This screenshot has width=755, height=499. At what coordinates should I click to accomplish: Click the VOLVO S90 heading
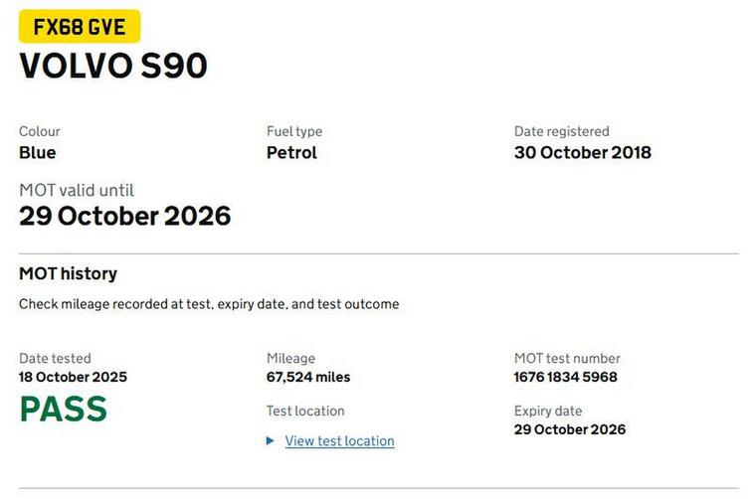pos(113,66)
